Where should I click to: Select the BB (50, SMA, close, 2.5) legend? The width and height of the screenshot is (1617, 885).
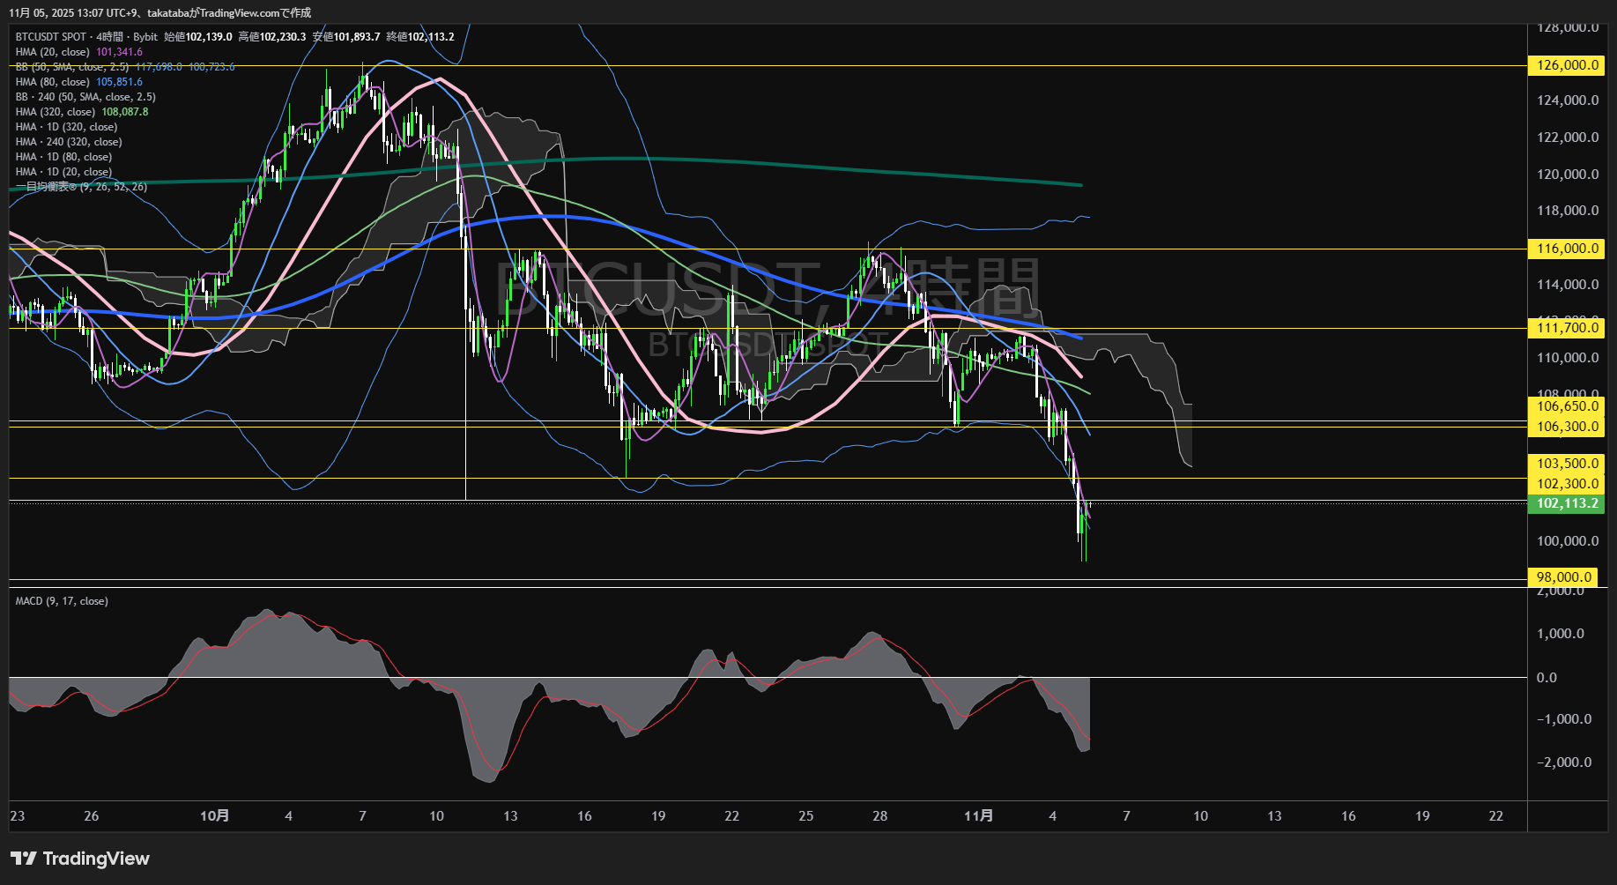pos(72,67)
